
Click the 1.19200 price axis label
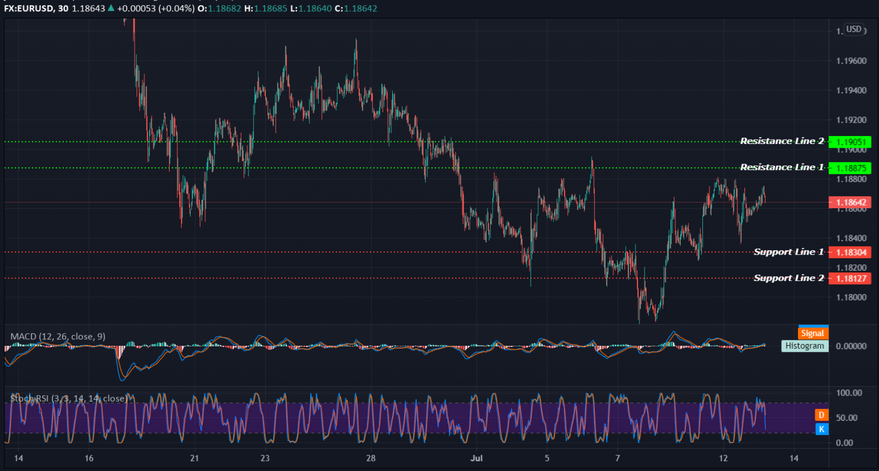851,120
